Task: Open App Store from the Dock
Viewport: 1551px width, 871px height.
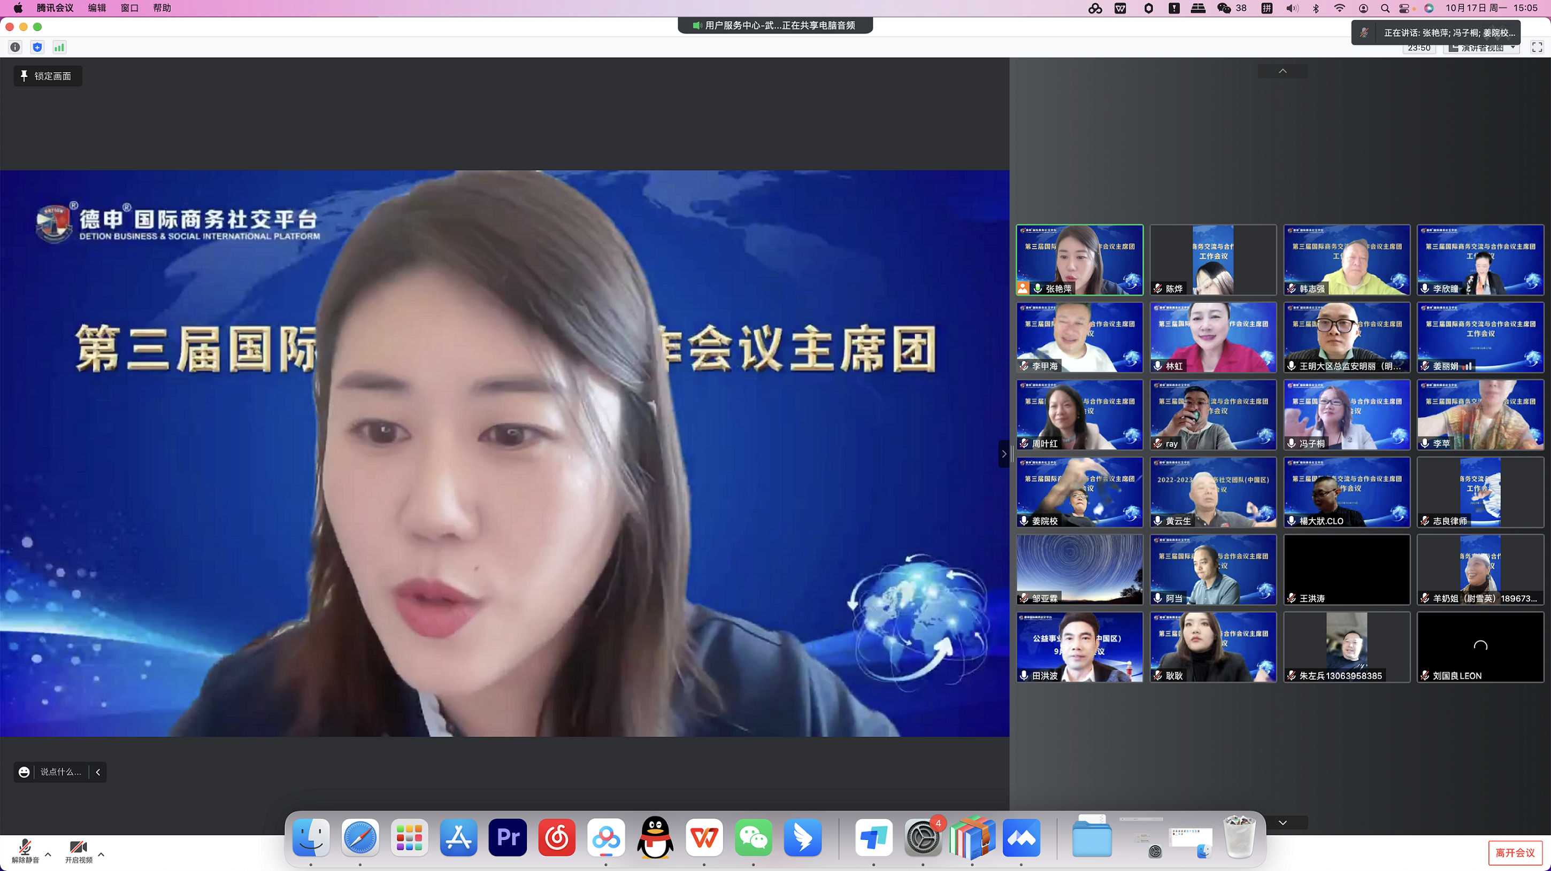Action: [x=459, y=837]
